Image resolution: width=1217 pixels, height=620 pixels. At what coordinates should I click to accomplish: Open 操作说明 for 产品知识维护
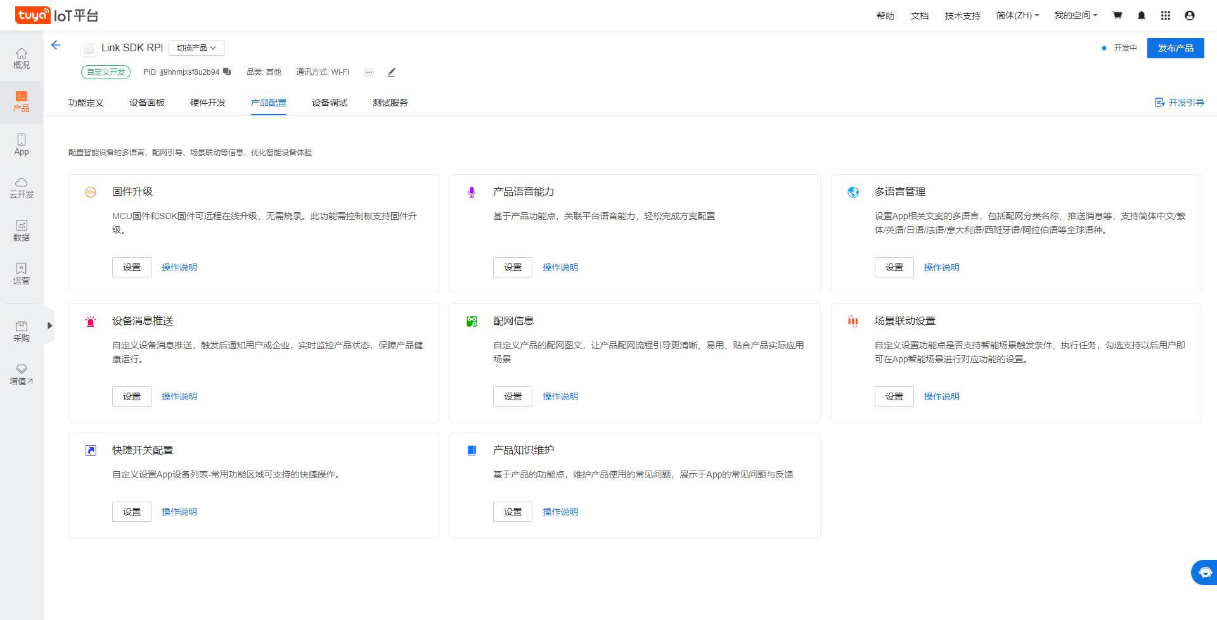pos(560,512)
